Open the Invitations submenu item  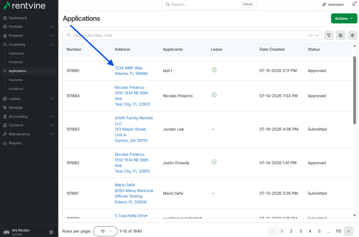point(16,89)
